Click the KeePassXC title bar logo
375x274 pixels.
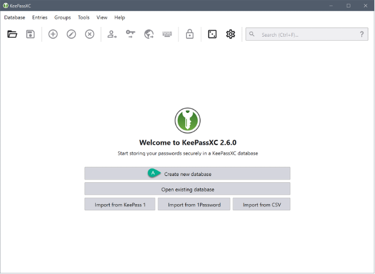coord(5,6)
